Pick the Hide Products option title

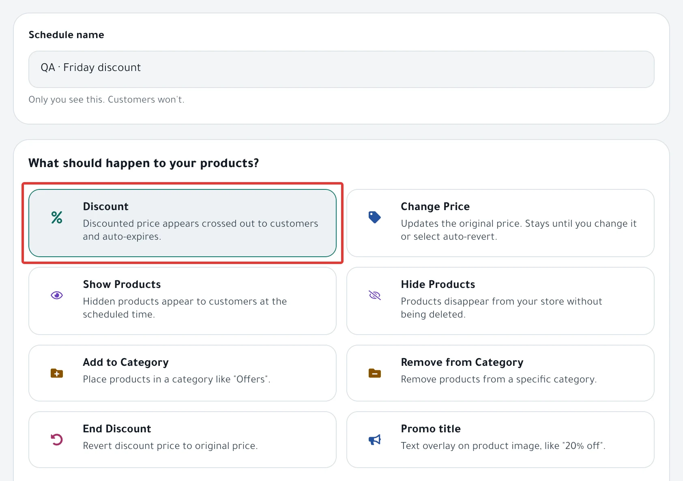pos(438,284)
